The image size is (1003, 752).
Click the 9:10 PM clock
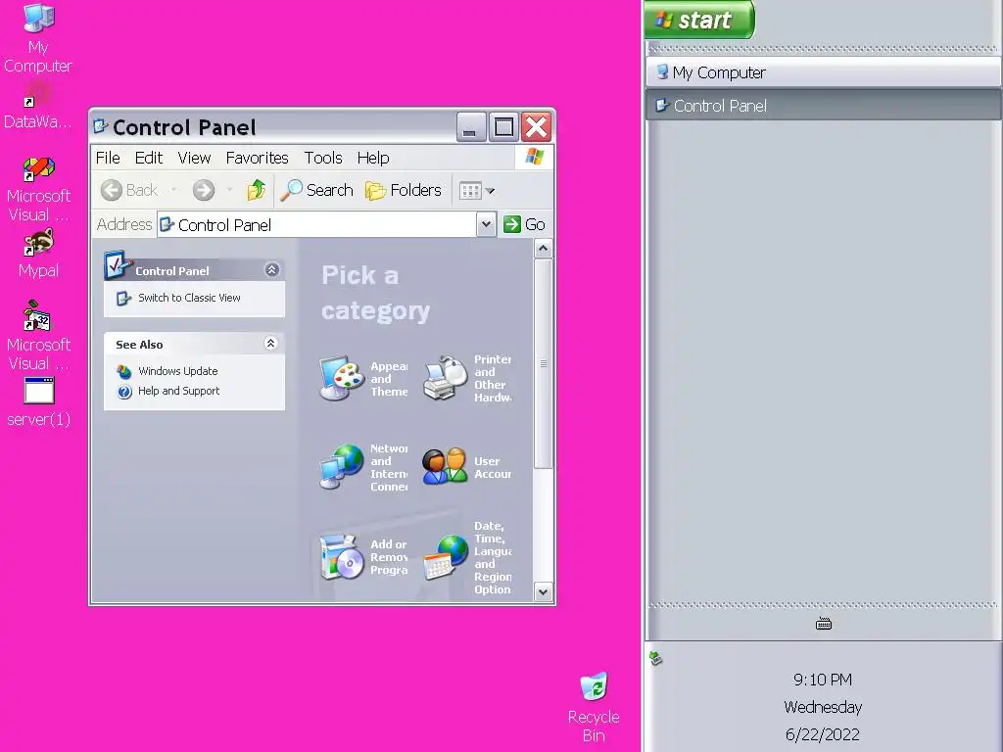823,680
